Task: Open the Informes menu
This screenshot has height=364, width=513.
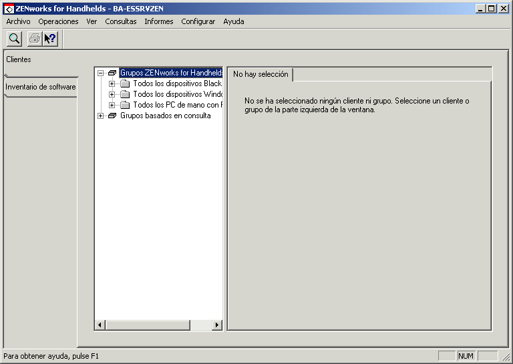Action: click(x=159, y=21)
